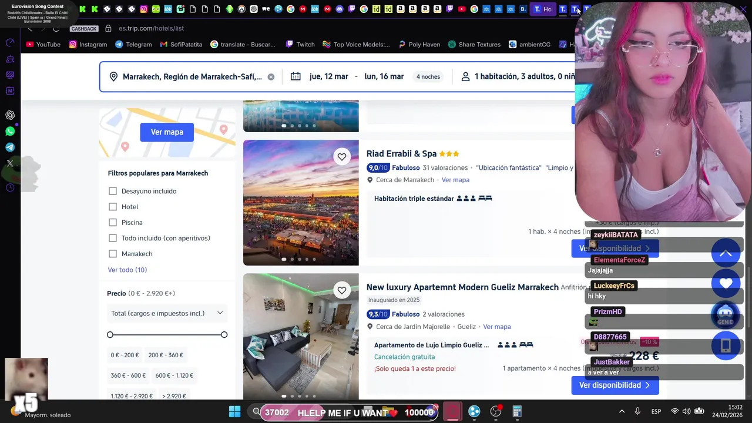Open the Twitch bookmark
The image size is (752, 423).
tap(300, 44)
